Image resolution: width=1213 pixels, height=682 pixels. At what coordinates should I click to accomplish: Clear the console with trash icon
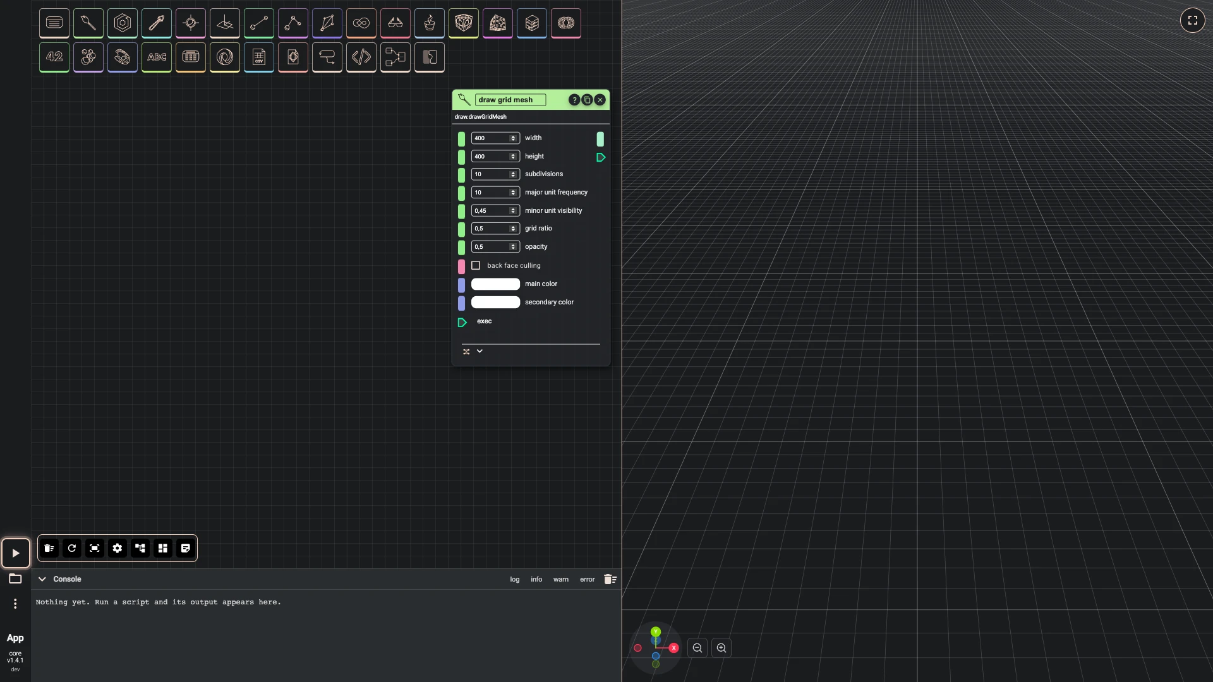tap(610, 579)
